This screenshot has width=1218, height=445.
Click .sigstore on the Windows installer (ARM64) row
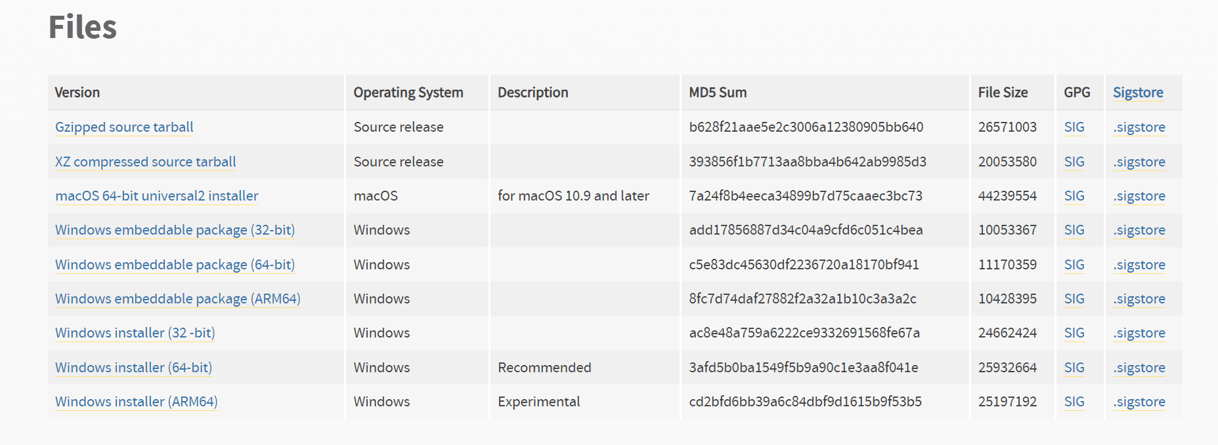tap(1139, 401)
